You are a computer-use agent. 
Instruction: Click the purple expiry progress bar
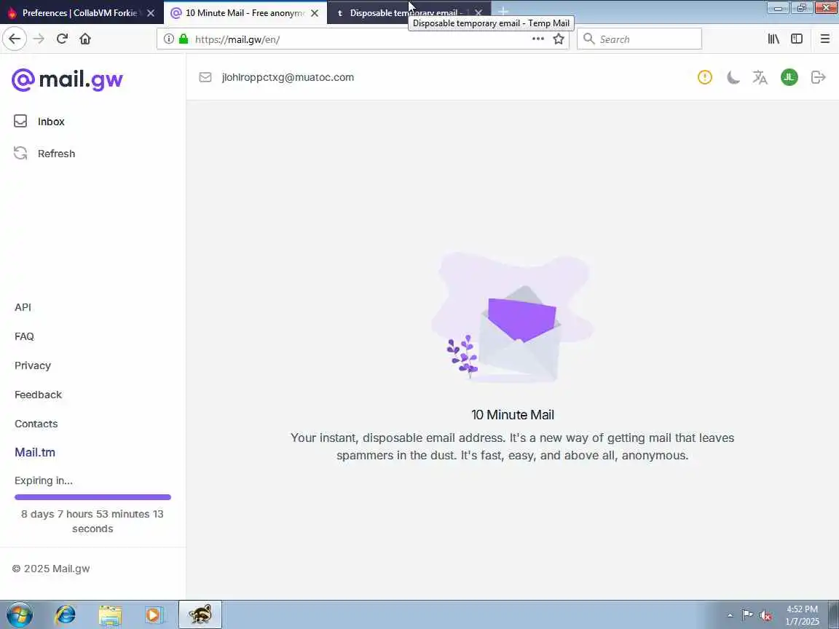(x=92, y=497)
